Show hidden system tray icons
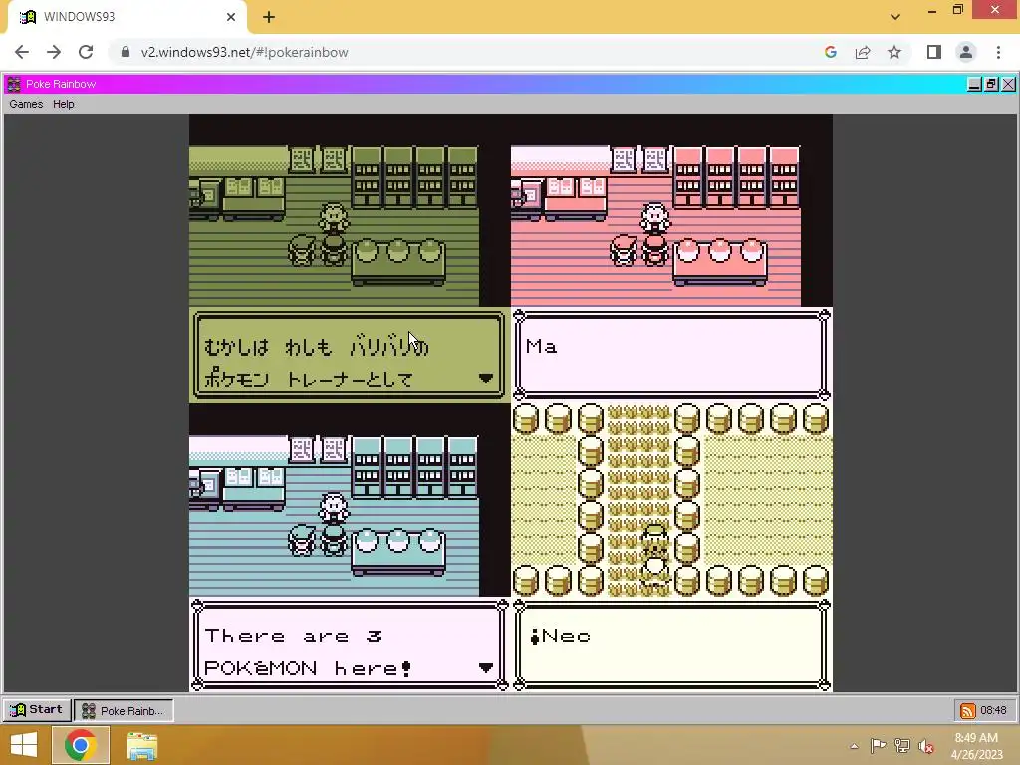Image resolution: width=1020 pixels, height=765 pixels. 854,746
